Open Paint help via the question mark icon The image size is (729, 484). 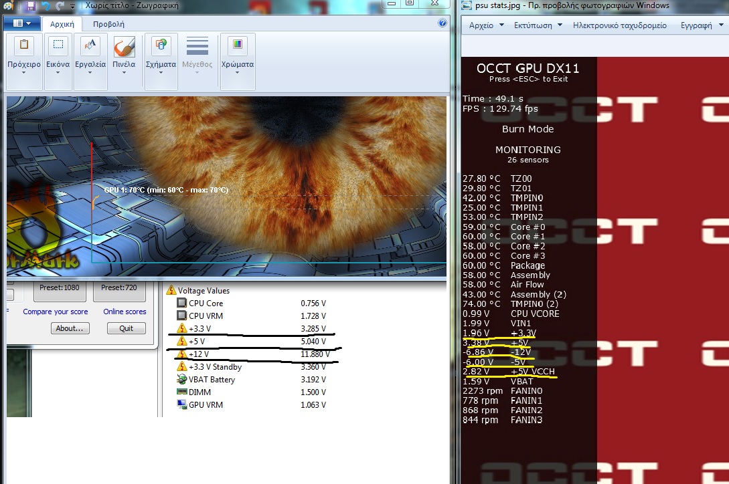coord(442,23)
